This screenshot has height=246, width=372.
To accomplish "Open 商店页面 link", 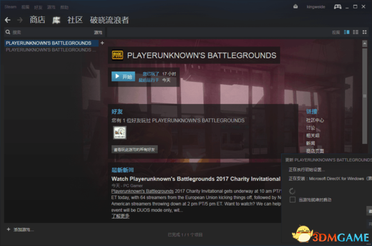I will pyautogui.click(x=315, y=151).
